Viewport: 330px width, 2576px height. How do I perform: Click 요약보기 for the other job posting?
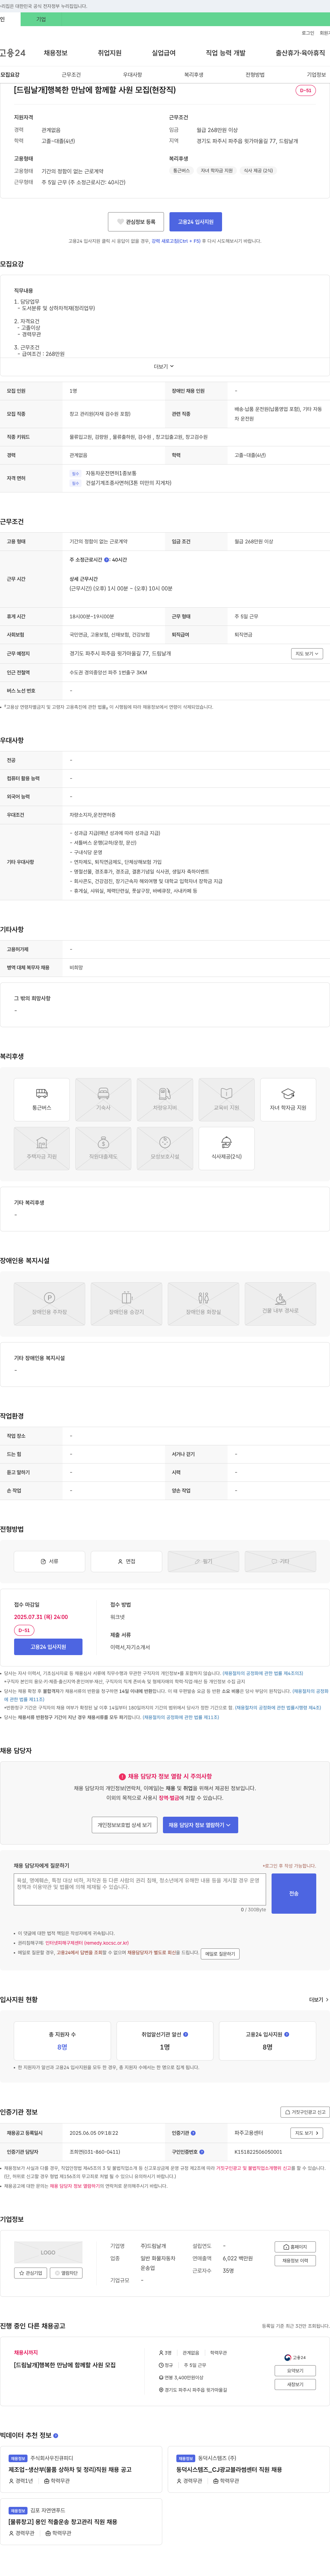[x=295, y=2371]
